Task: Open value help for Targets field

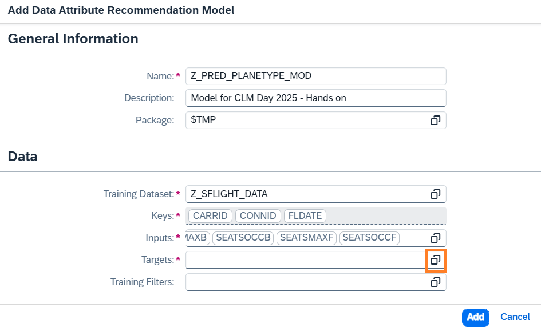Action: pos(435,260)
